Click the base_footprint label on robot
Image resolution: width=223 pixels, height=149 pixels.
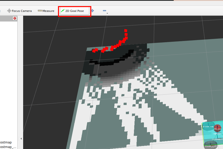tap(217, 139)
